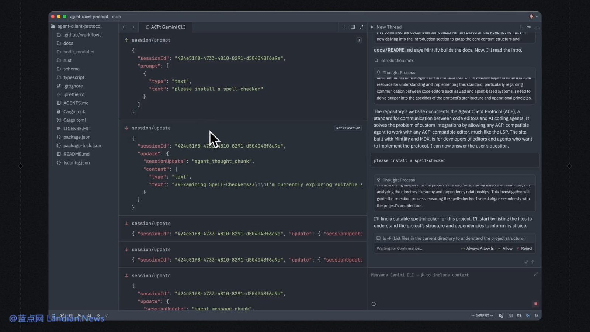Split the editor pane
Viewport: 590px width, 332px height.
tap(353, 27)
